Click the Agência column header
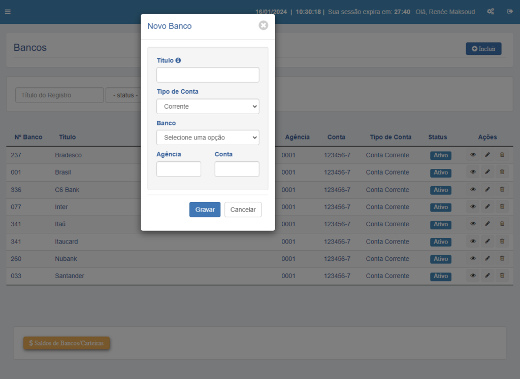This screenshot has height=379, width=520. [x=297, y=137]
